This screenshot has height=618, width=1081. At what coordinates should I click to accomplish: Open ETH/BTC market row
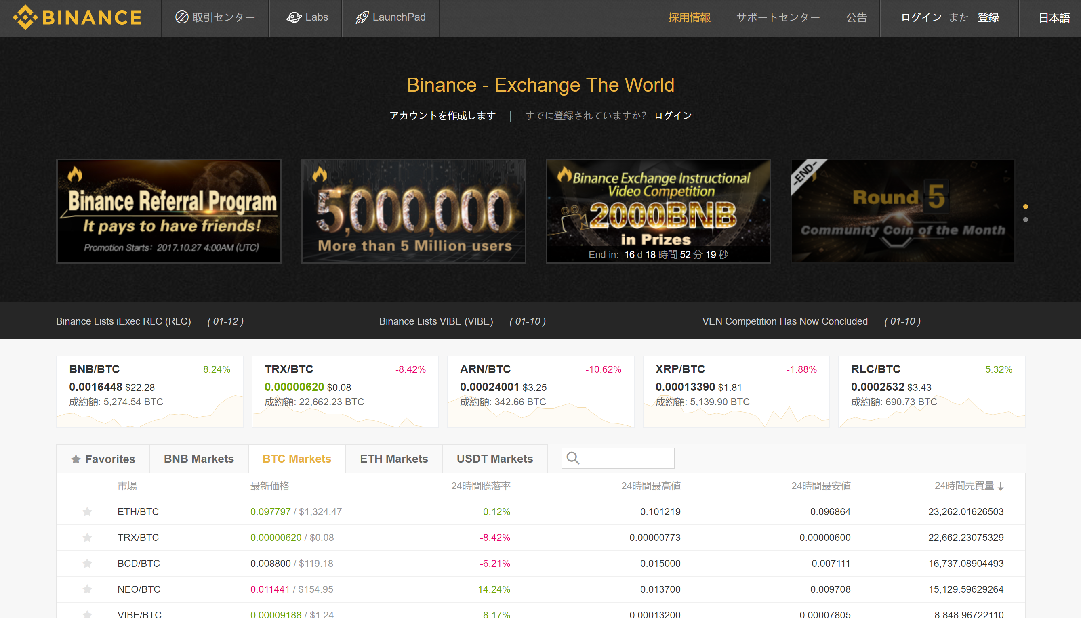[541, 512]
